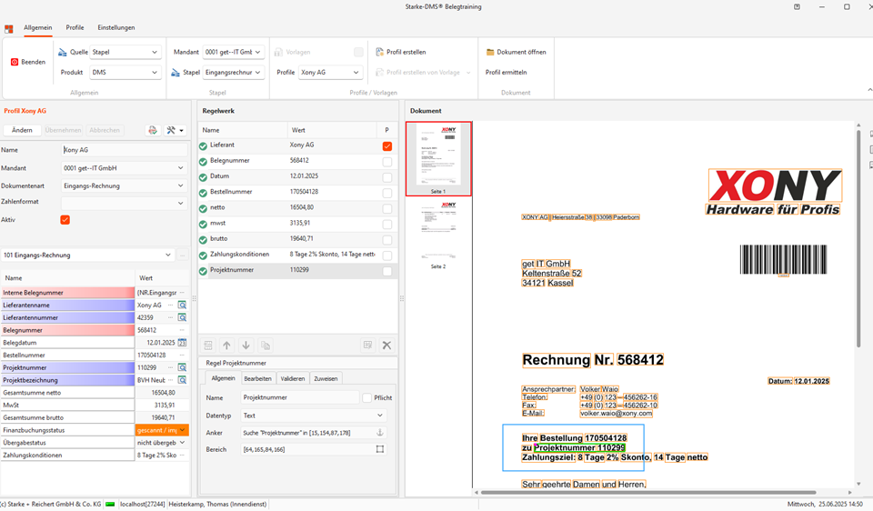This screenshot has width=873, height=511.
Task: Select the Zahlungskonditionen rule row
Action: point(297,255)
